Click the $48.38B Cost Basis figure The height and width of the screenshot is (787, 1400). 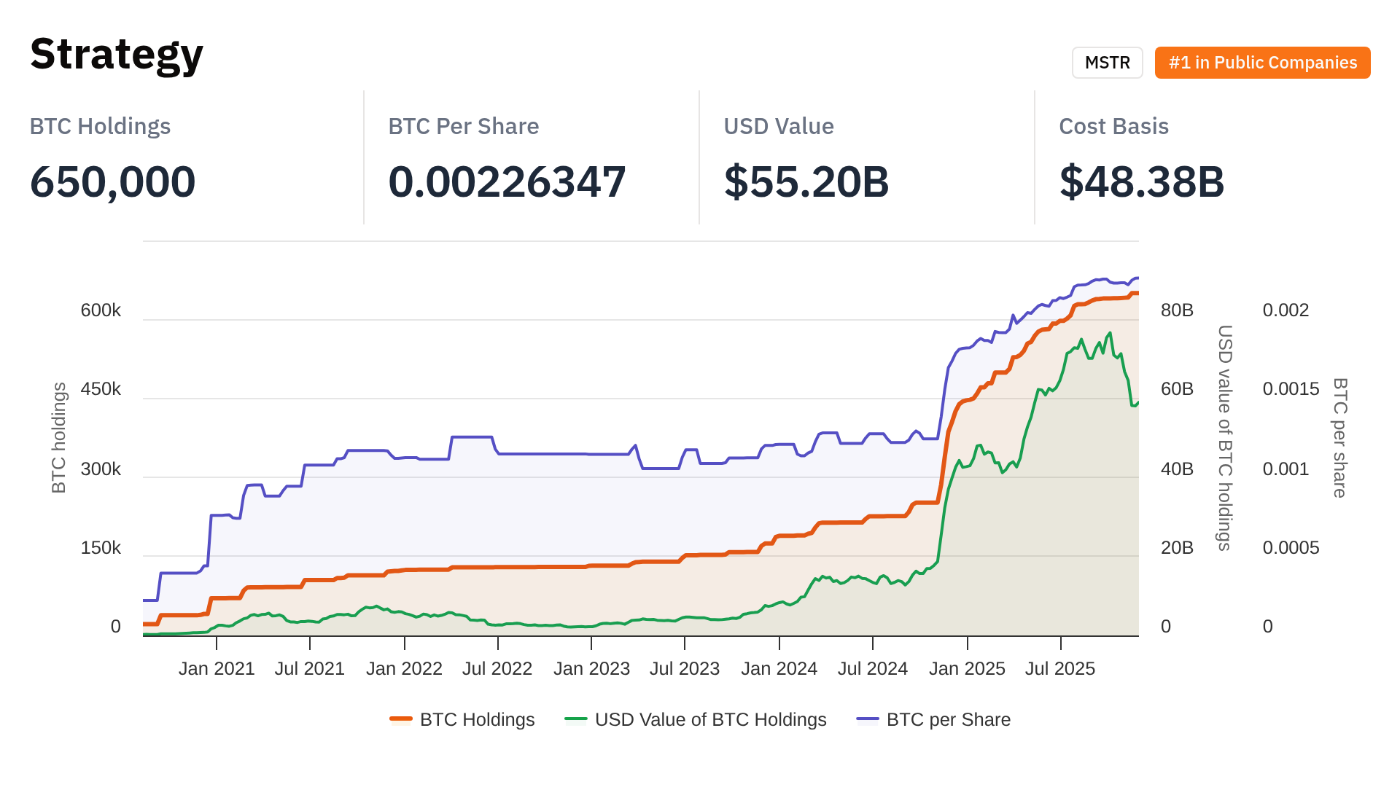click(1142, 181)
